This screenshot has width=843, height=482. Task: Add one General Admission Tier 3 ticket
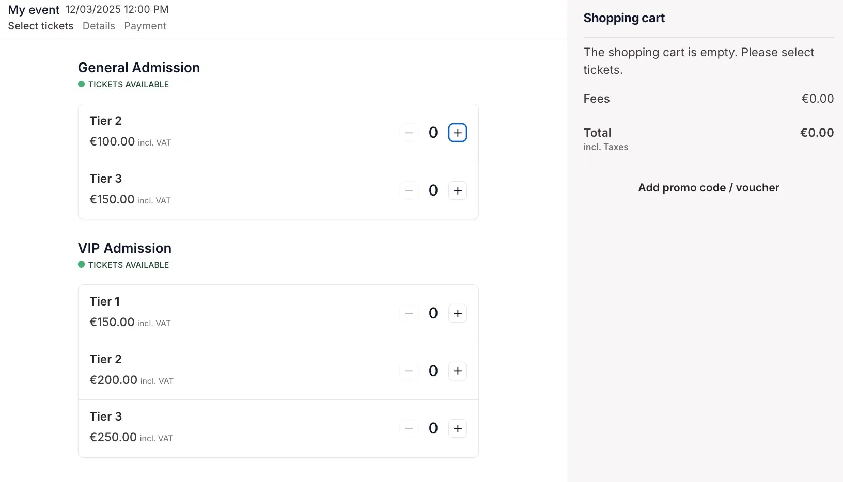coord(458,190)
